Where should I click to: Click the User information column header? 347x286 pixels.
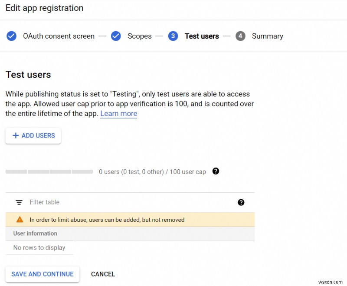[35, 233]
